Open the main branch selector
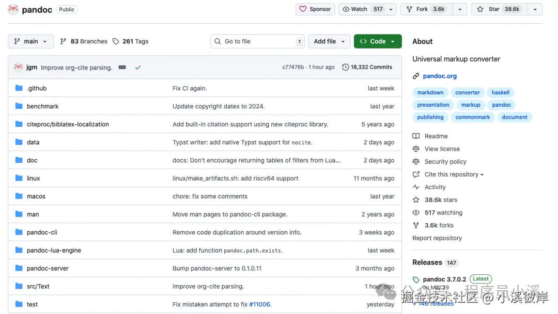The height and width of the screenshot is (314, 558). pyautogui.click(x=31, y=41)
